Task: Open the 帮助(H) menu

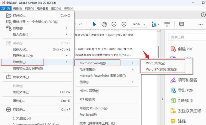Action: tap(69, 8)
